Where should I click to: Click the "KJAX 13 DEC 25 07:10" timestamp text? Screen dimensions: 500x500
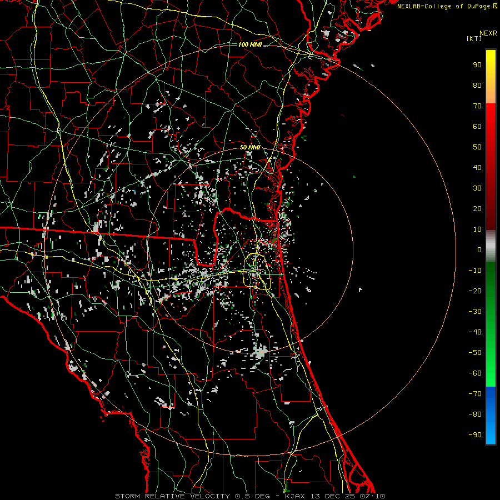pyautogui.click(x=335, y=496)
